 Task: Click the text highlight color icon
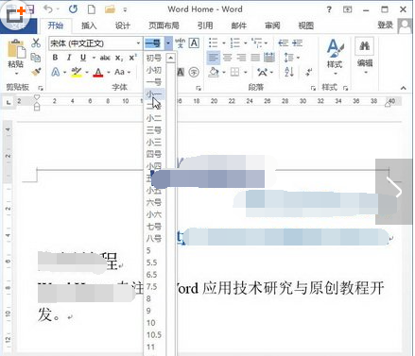click(77, 73)
